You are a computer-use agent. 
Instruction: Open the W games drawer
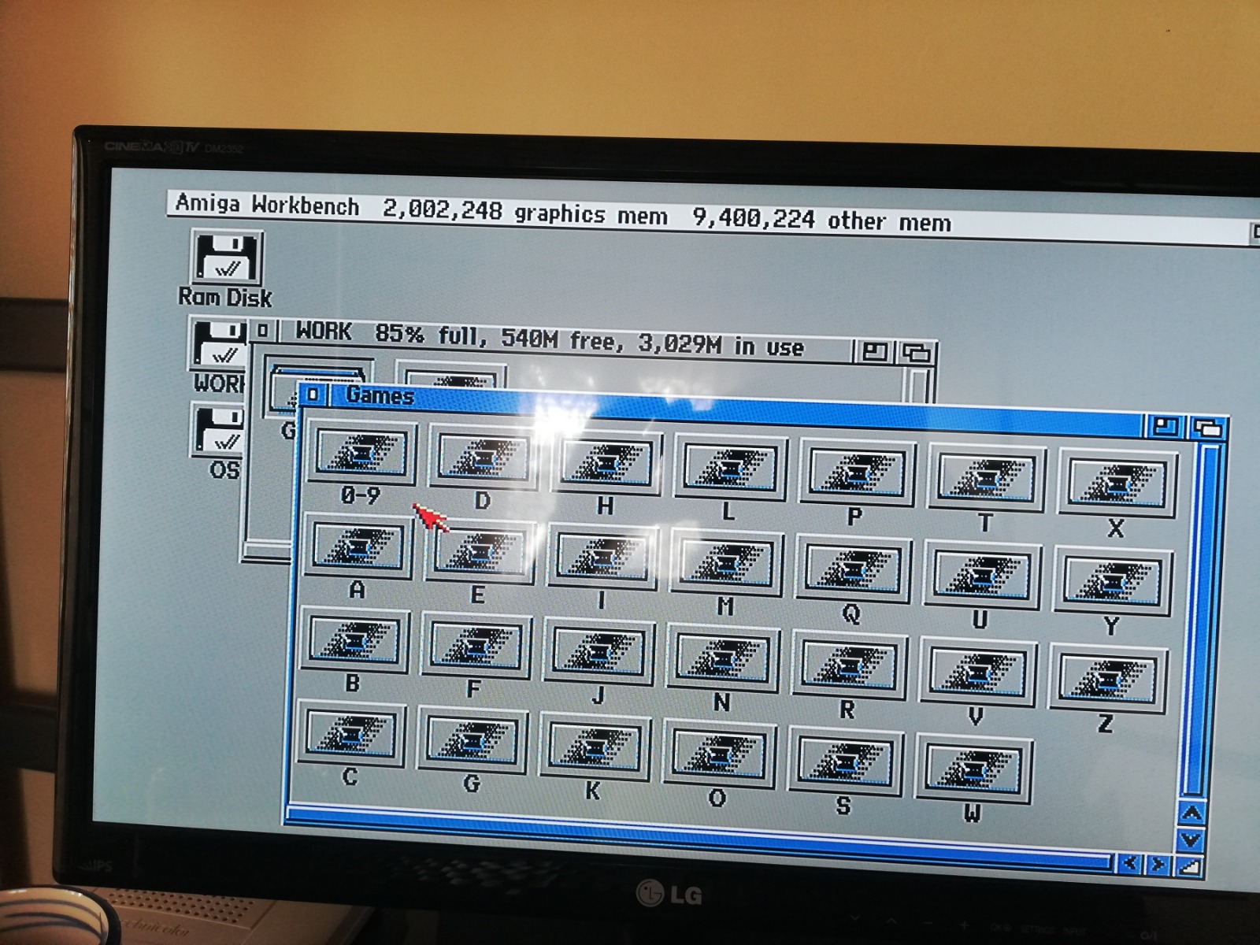click(974, 769)
